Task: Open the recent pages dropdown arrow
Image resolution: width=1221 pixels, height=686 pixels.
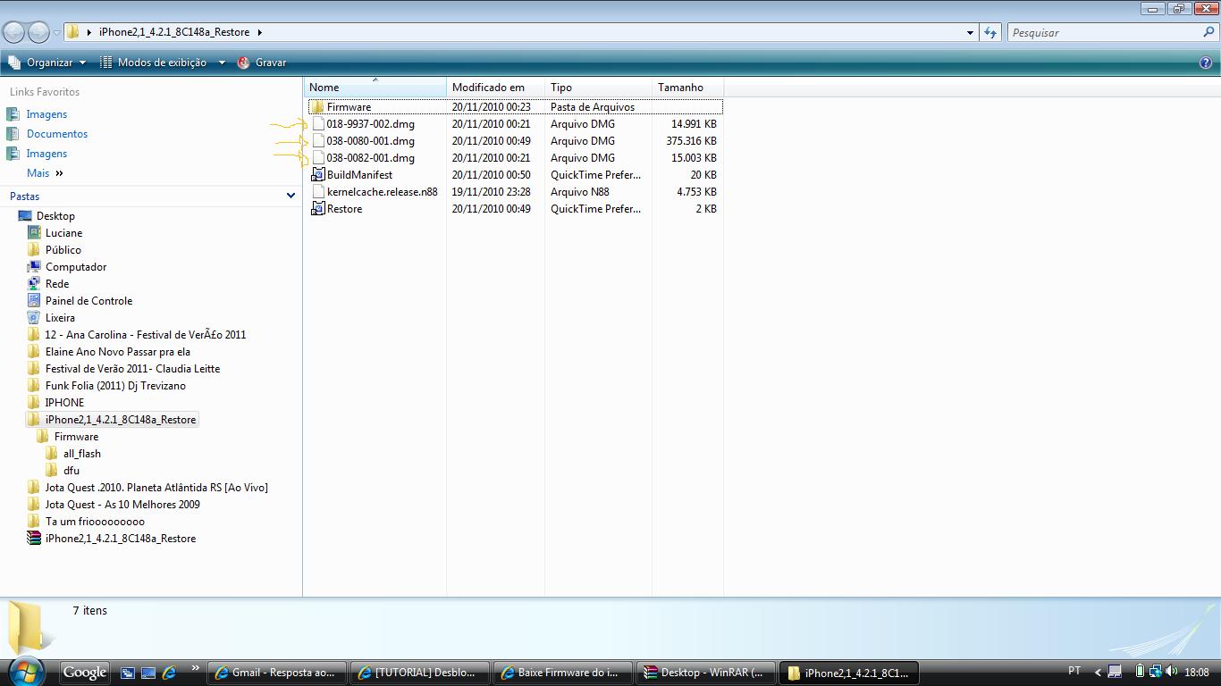Action: [x=56, y=33]
